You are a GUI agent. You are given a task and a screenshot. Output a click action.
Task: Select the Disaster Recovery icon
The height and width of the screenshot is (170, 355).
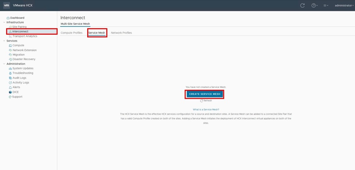[10, 59]
